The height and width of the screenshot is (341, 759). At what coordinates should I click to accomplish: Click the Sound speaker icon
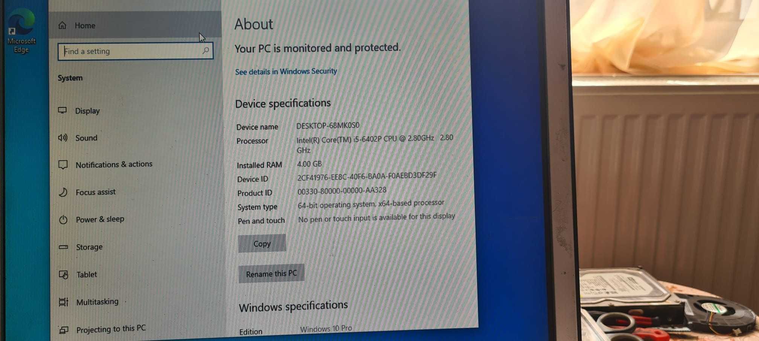pos(63,137)
